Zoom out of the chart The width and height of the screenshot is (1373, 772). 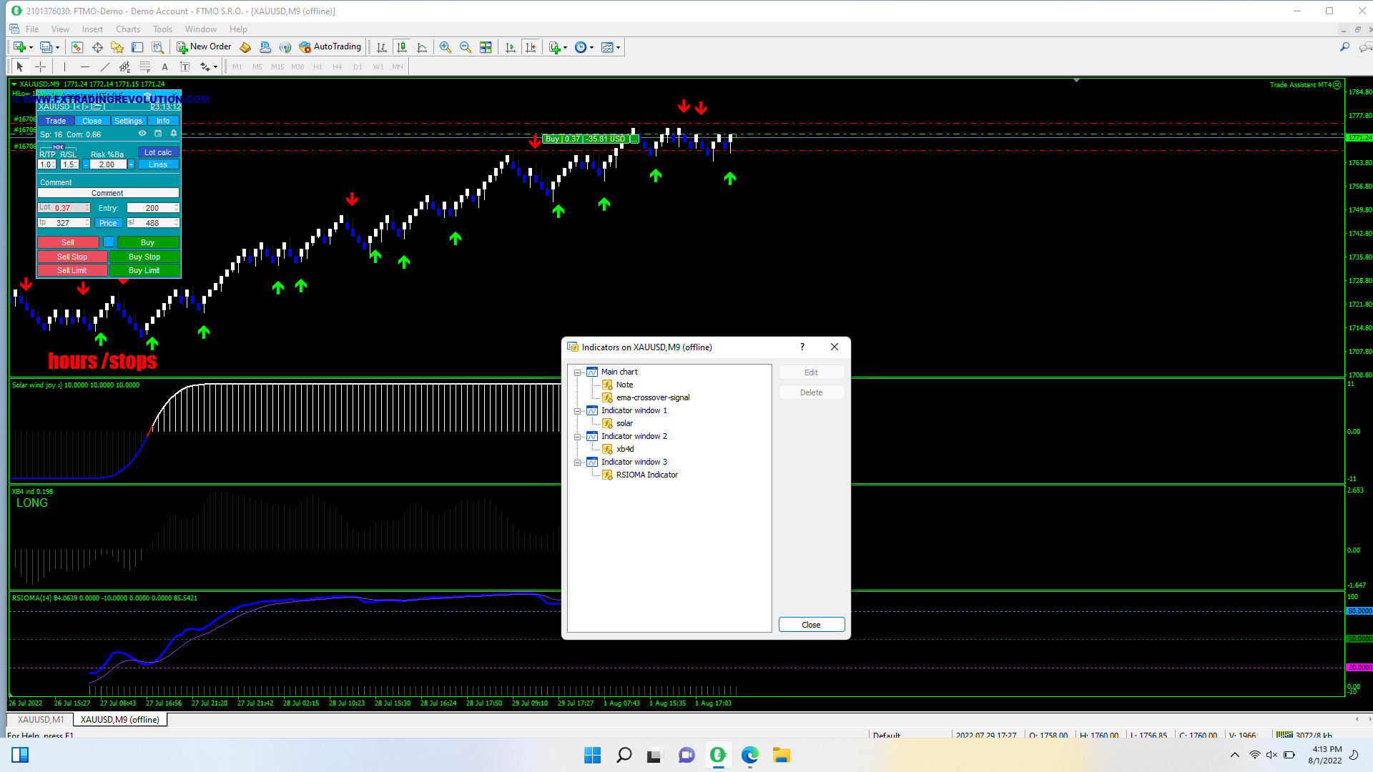coord(466,47)
